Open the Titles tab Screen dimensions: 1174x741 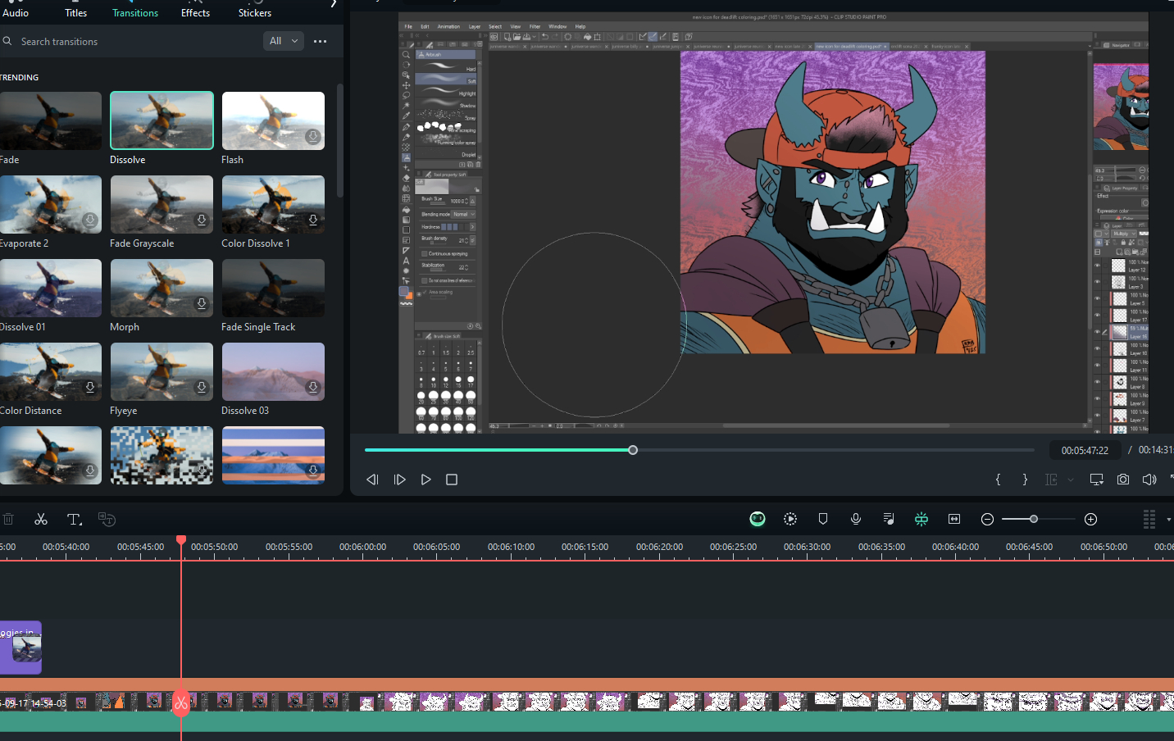[75, 12]
